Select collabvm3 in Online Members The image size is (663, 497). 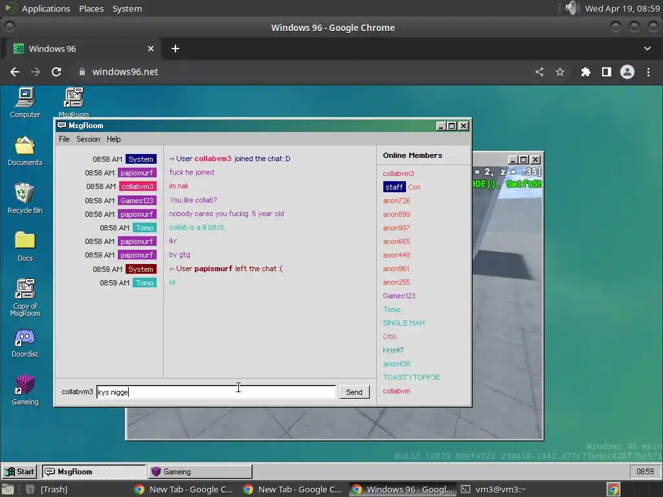tap(398, 173)
